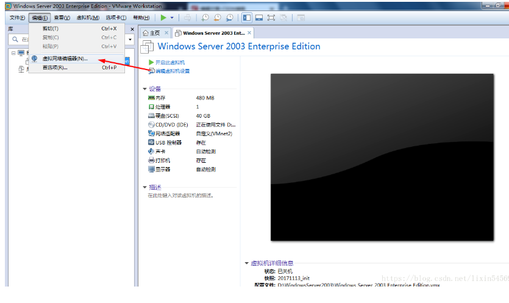Select the disabled 粘贴(P) menu entry

77,46
